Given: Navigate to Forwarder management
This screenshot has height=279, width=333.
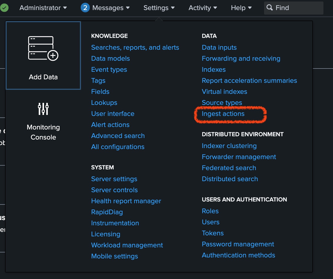Looking at the screenshot, I should 239,157.
